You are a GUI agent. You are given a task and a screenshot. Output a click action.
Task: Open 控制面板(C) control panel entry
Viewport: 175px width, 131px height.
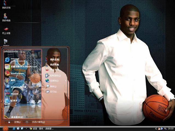point(53,76)
